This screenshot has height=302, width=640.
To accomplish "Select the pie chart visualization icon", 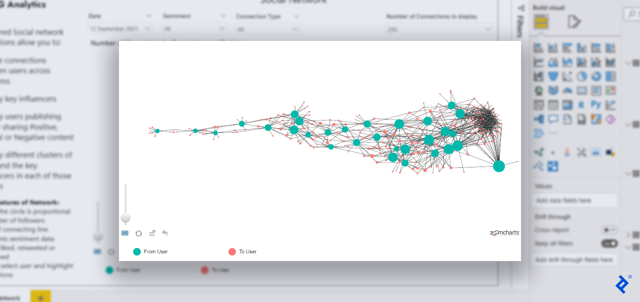I will coord(582,76).
